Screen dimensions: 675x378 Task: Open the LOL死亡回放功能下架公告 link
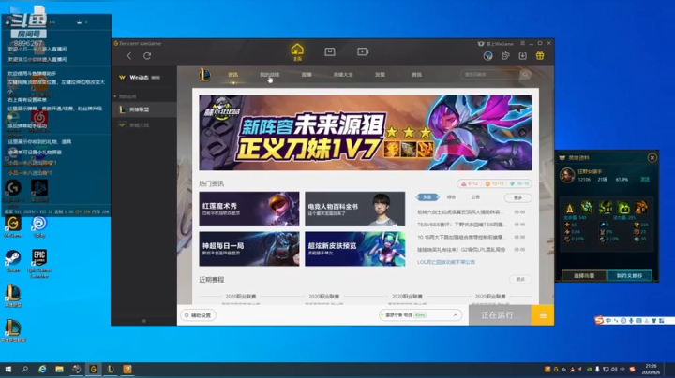tap(446, 262)
